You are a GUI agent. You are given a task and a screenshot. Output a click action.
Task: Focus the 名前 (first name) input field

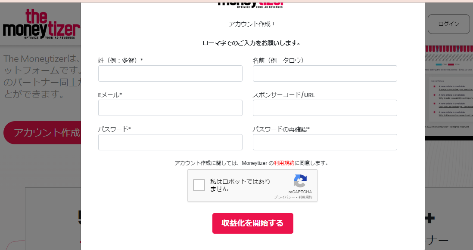[325, 73]
